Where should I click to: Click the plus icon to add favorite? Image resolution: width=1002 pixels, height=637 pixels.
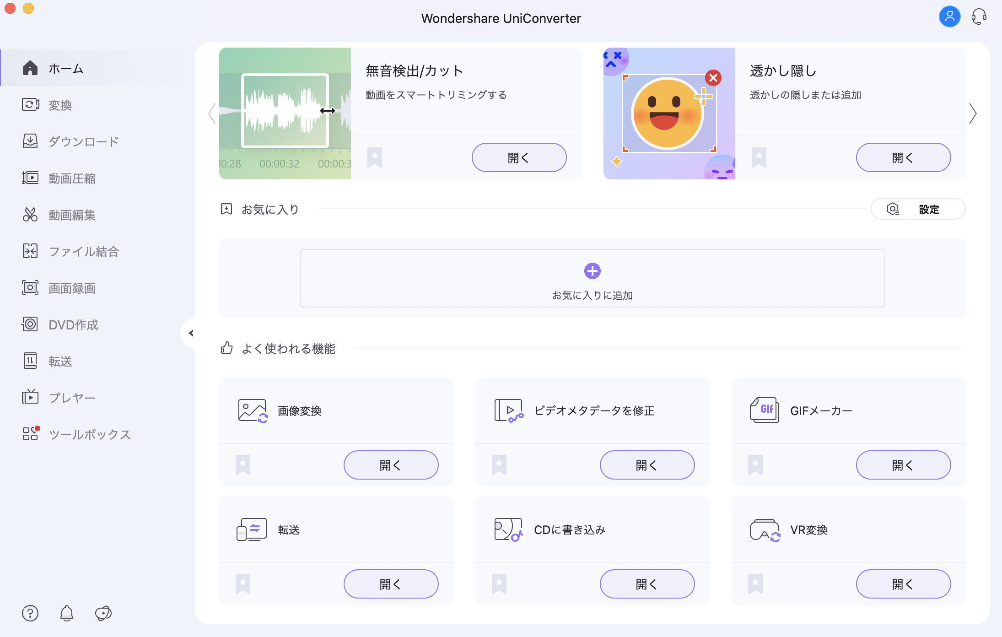pos(592,271)
